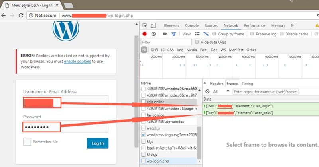Show more DevTools tabs chevron

point(292,25)
